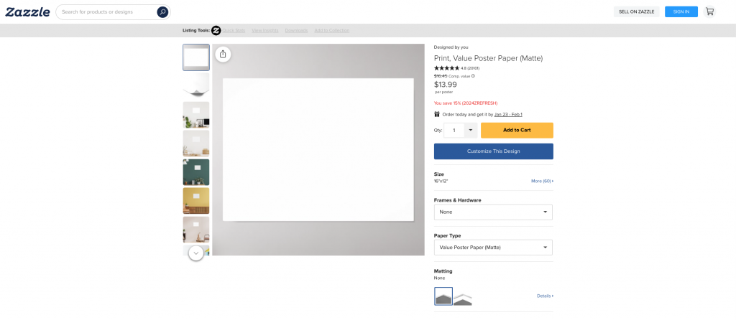Screen dimensions: 736x320
Task: Select the no-matting option swatch
Action: pyautogui.click(x=443, y=296)
